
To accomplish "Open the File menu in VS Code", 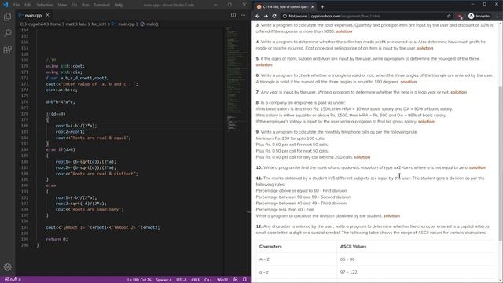I will coord(17,5).
